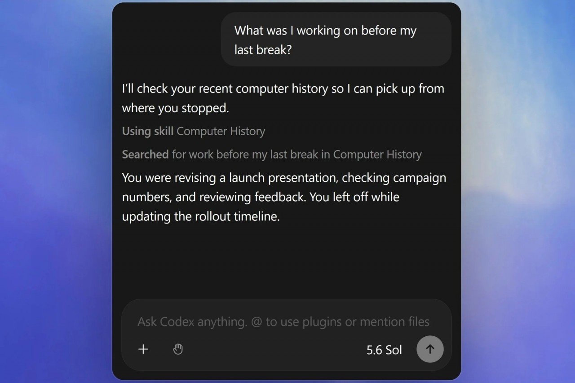Open Computer History skill name in Using skill line
Image resolution: width=575 pixels, height=383 pixels.
coord(221,131)
